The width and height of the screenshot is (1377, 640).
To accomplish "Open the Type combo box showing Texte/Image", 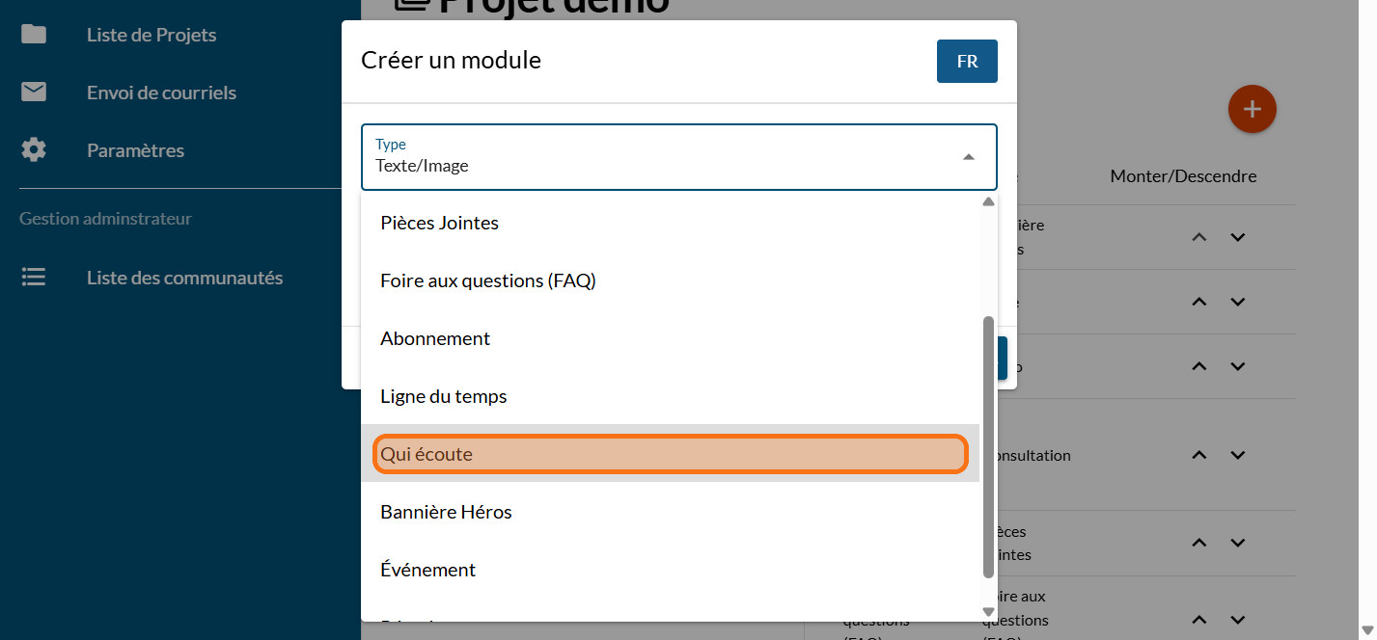I will (x=666, y=157).
